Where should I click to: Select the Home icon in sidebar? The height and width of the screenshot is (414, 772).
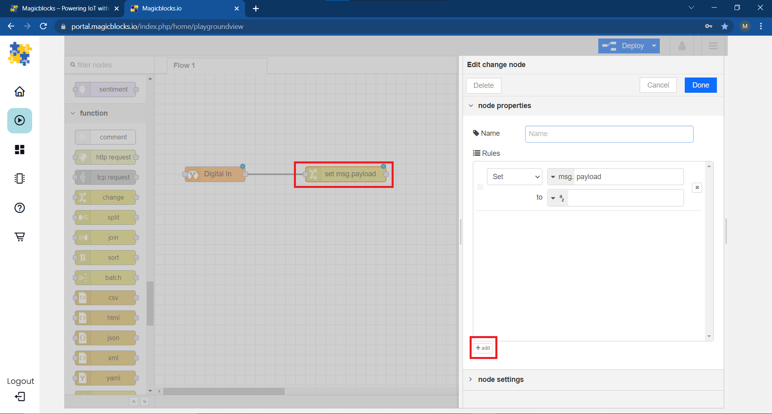tap(19, 92)
